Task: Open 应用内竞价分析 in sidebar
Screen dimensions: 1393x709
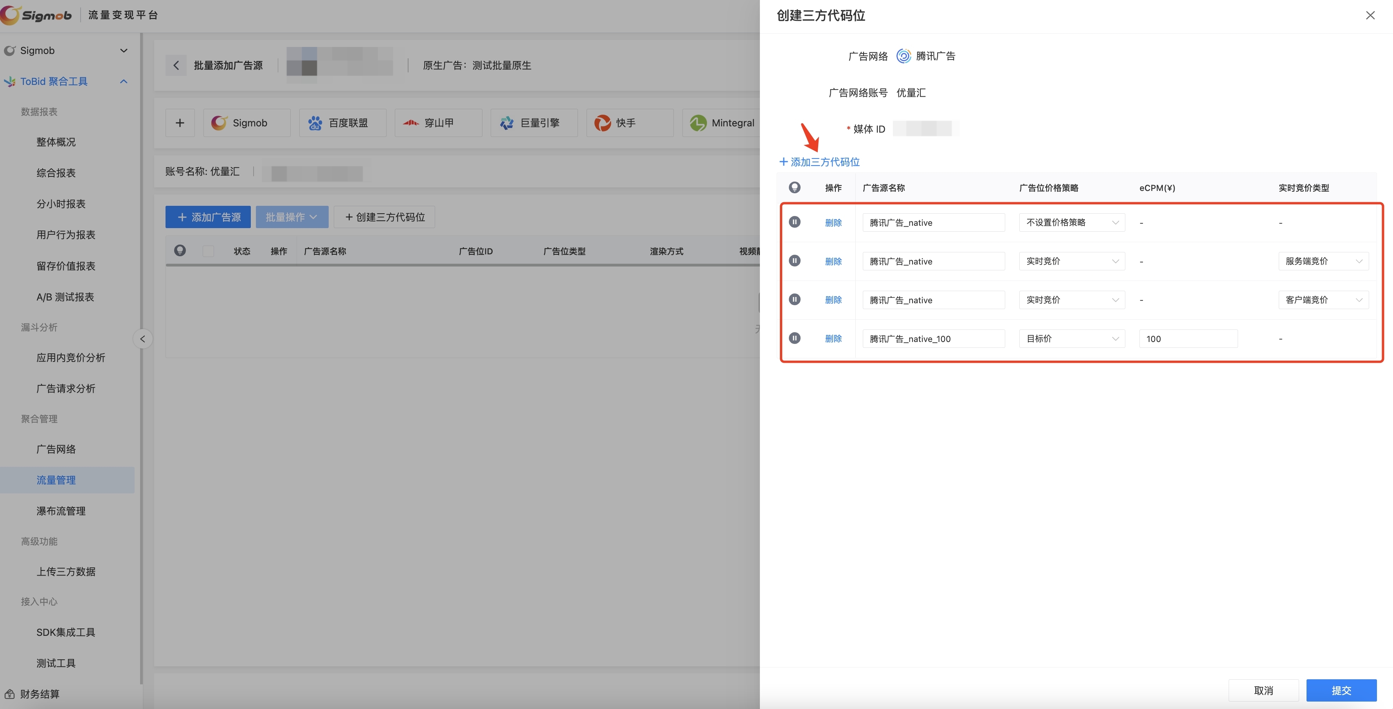Action: click(x=71, y=358)
